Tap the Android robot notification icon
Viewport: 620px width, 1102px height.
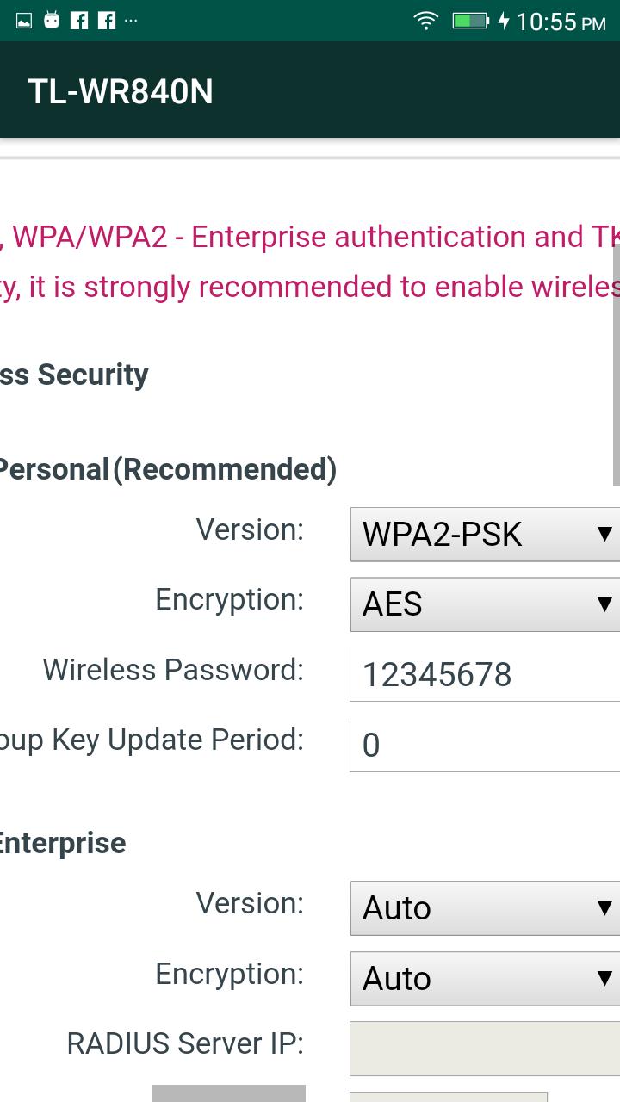[52, 20]
